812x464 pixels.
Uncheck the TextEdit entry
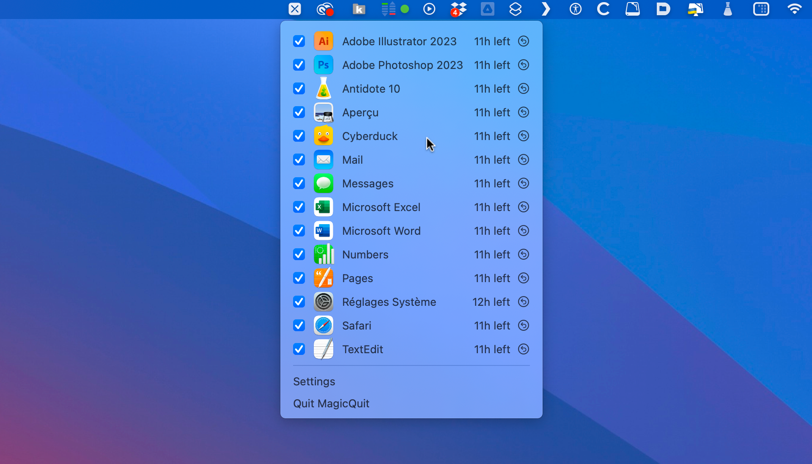tap(299, 349)
